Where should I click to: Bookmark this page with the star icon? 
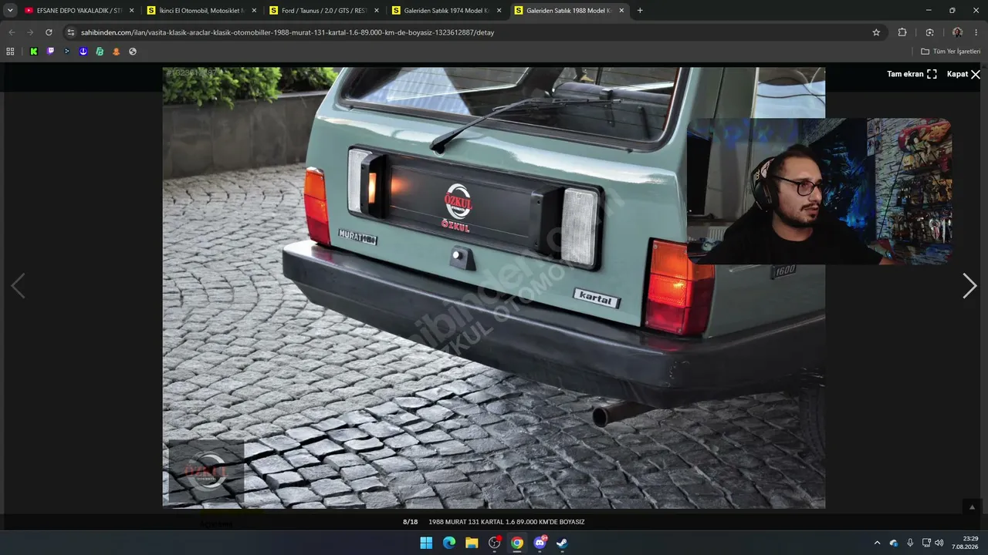pyautogui.click(x=876, y=32)
